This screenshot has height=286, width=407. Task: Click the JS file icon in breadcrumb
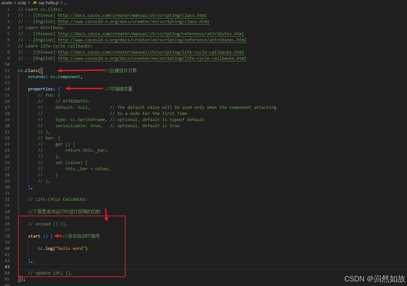(x=35, y=3)
